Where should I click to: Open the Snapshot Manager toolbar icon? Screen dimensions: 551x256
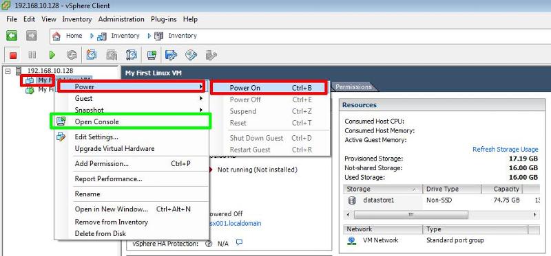131,55
